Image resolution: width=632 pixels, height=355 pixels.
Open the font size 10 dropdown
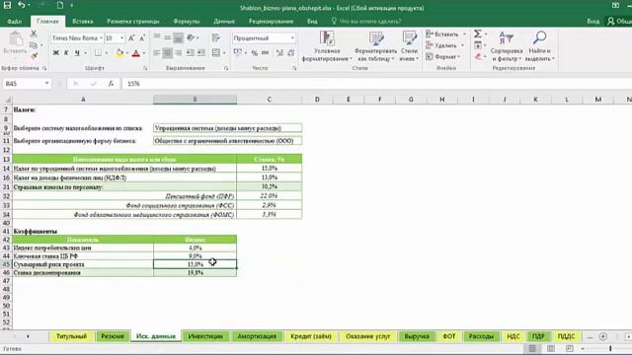tap(121, 38)
